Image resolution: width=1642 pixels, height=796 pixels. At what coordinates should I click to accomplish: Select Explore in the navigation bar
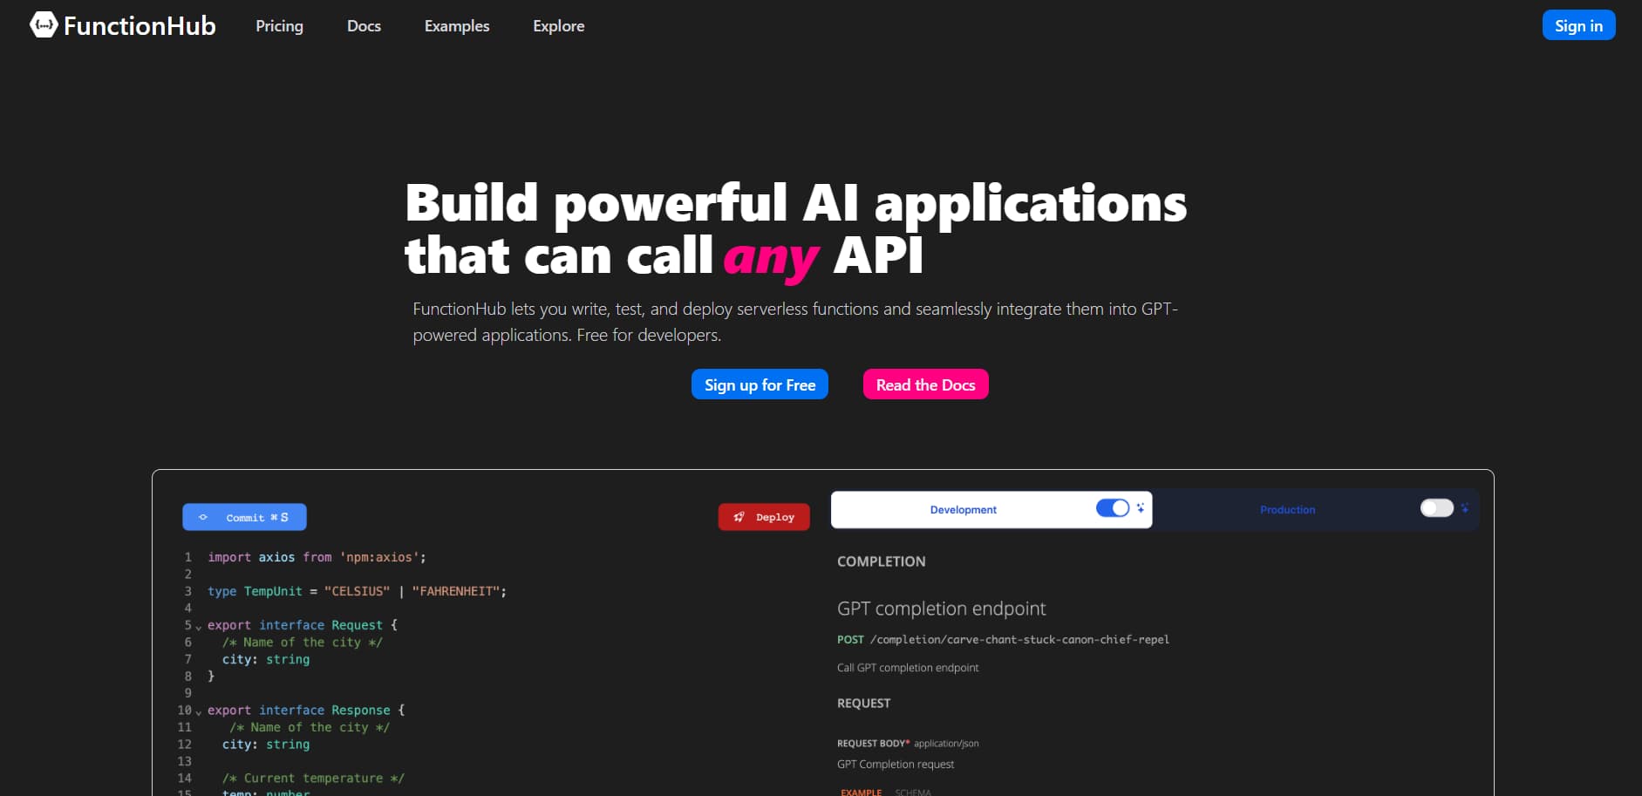pyautogui.click(x=559, y=26)
